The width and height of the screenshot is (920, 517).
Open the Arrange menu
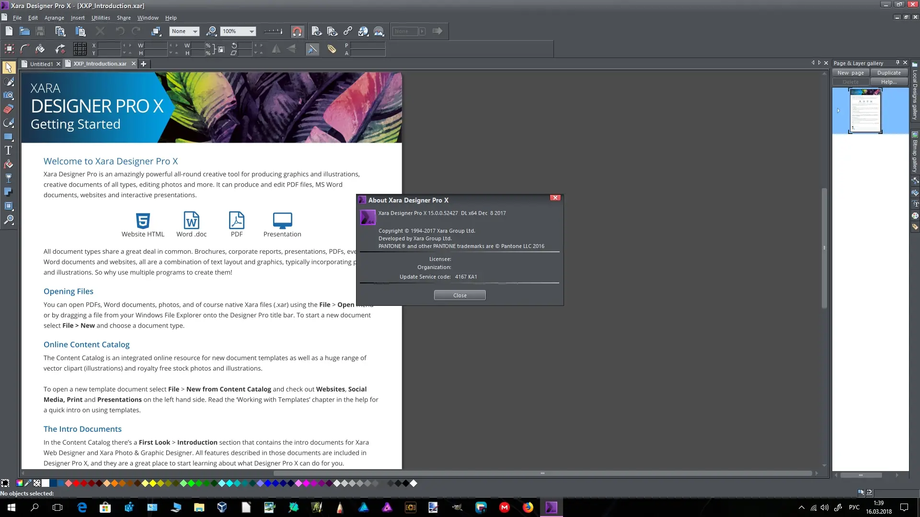pyautogui.click(x=54, y=18)
